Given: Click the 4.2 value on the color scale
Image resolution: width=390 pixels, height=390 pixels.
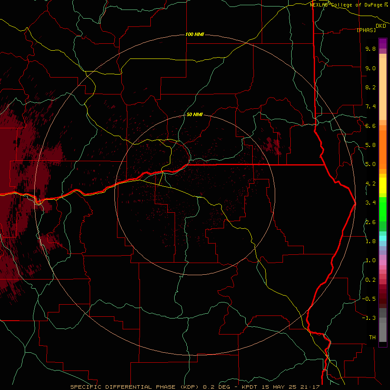Looking at the screenshot, I should point(370,184).
